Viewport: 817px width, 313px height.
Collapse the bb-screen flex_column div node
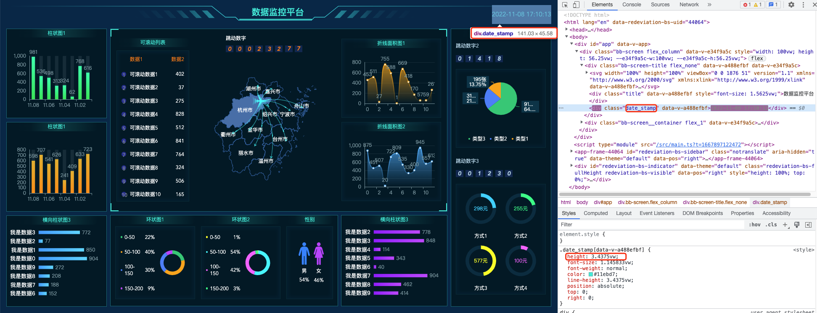tap(576, 51)
